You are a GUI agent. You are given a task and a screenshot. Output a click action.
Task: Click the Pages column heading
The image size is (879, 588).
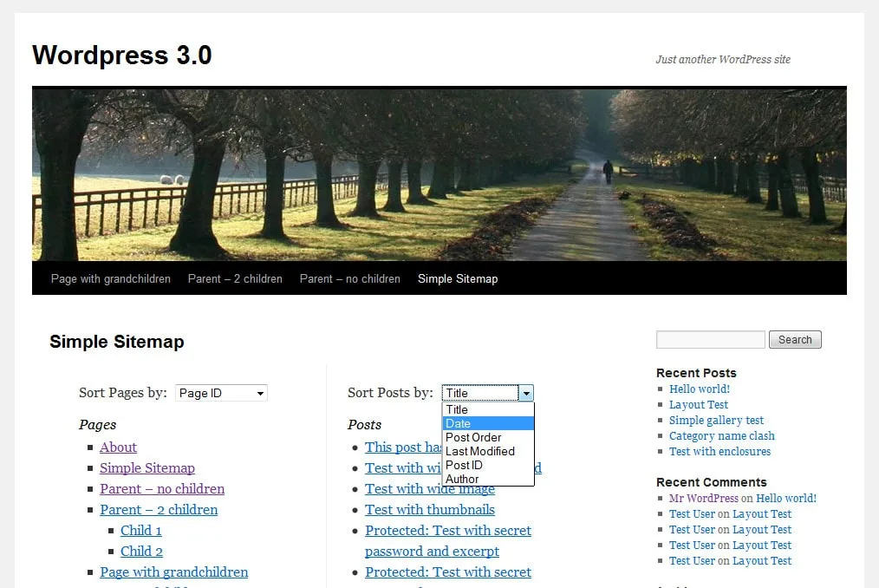point(98,425)
